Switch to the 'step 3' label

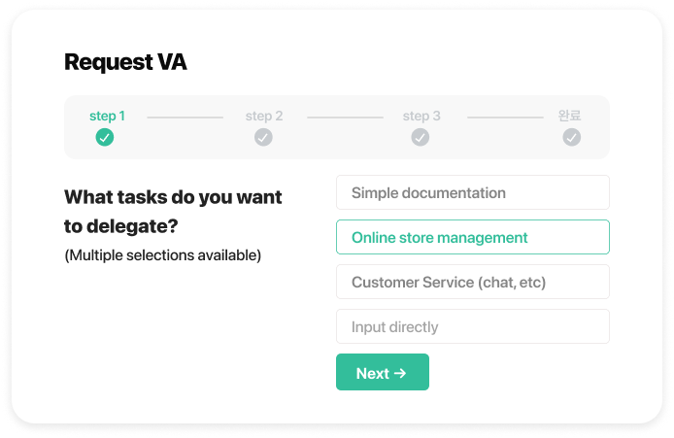point(421,116)
